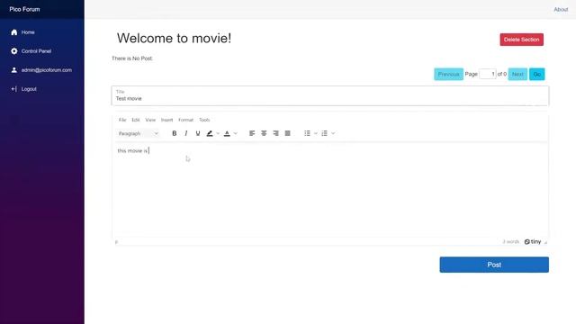This screenshot has width=576, height=324.
Task: Click the Delete Section button
Action: [521, 40]
